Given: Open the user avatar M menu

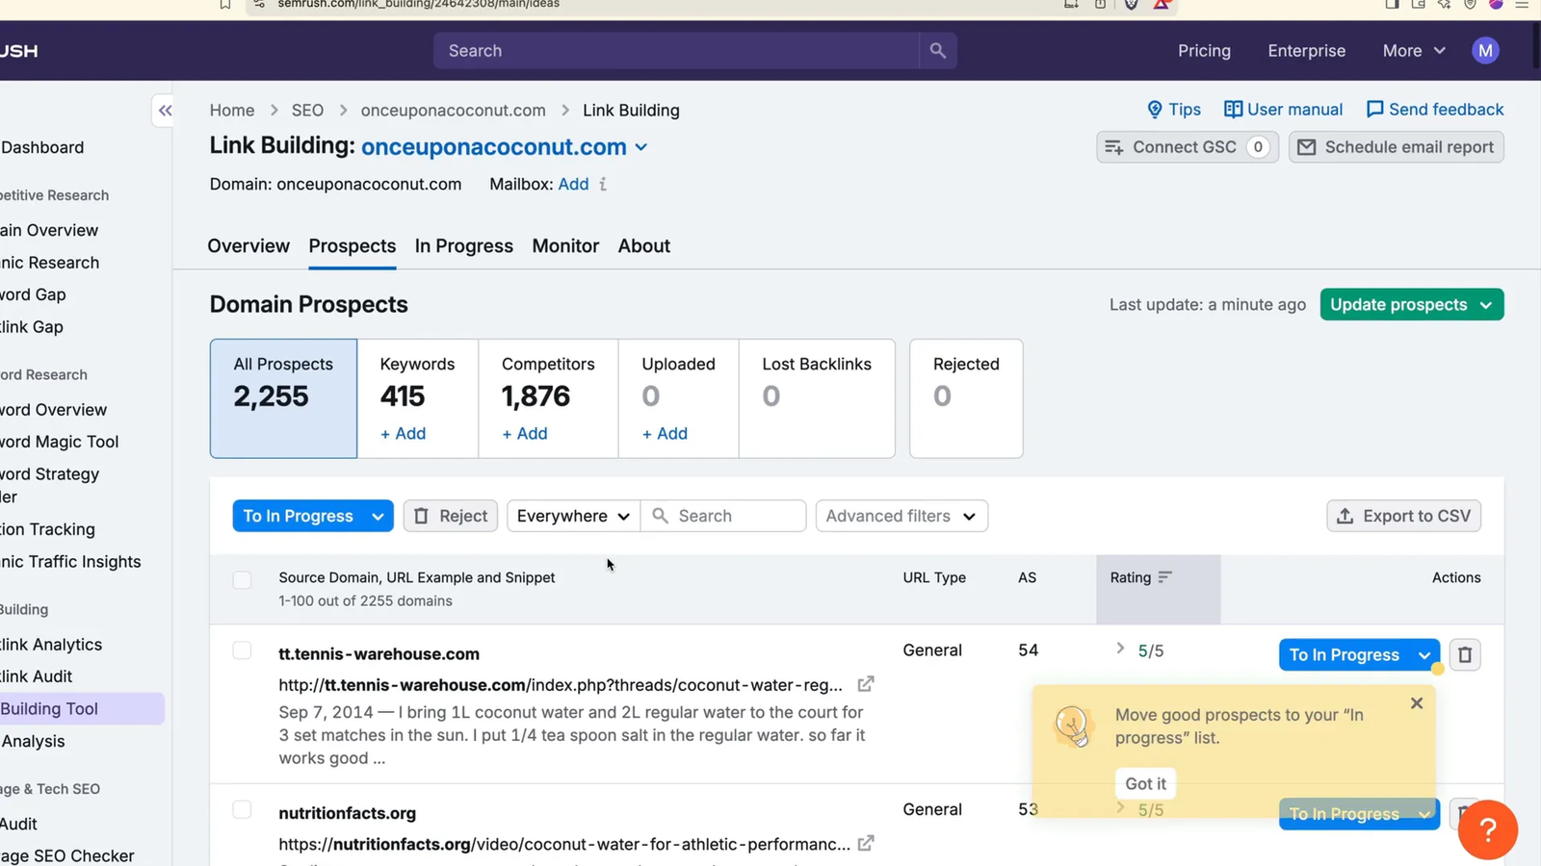Looking at the screenshot, I should click(1485, 51).
